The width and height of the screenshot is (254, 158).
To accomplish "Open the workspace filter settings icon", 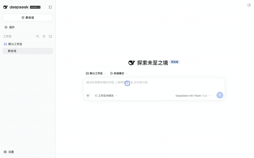I will [x=44, y=36].
